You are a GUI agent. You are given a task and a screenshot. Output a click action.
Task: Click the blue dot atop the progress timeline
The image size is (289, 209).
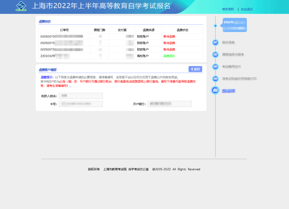tap(215, 26)
